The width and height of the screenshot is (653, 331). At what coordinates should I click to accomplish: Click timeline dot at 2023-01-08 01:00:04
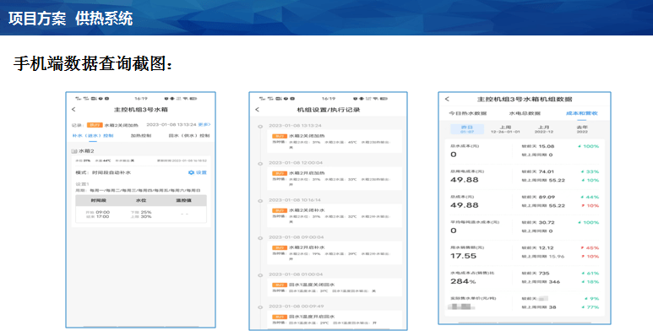pos(260,274)
